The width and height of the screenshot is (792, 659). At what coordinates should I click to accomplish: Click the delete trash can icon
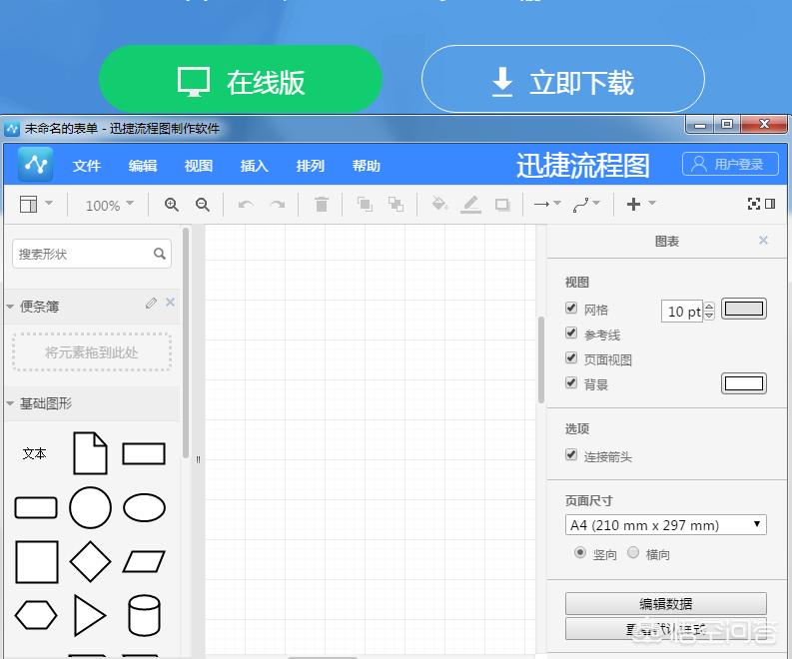tap(322, 204)
